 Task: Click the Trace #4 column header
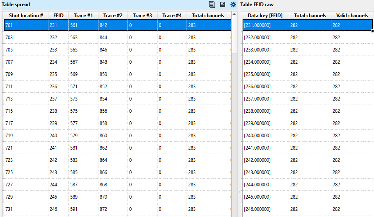172,16
